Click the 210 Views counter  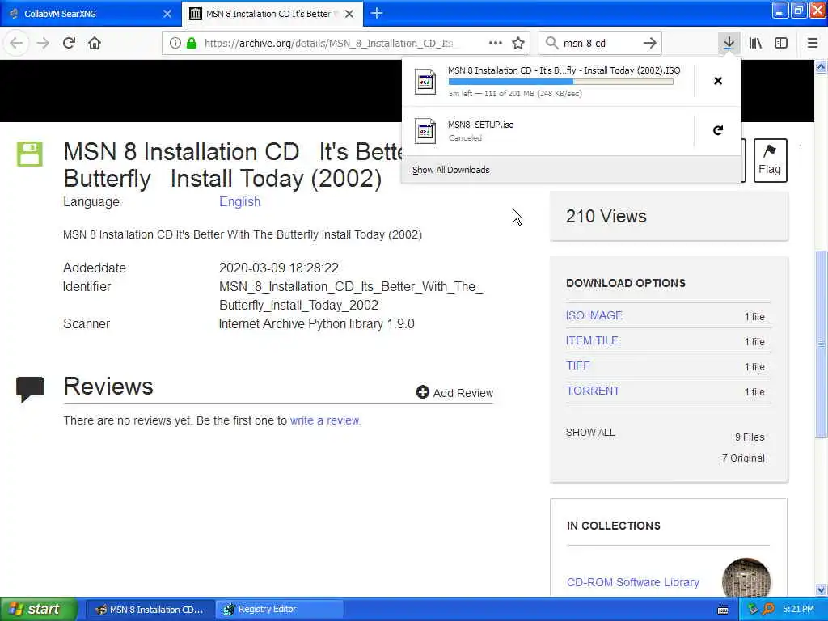point(606,216)
